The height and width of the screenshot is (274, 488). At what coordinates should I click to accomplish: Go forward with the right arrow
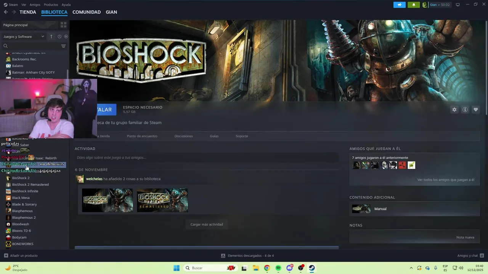coord(14,12)
